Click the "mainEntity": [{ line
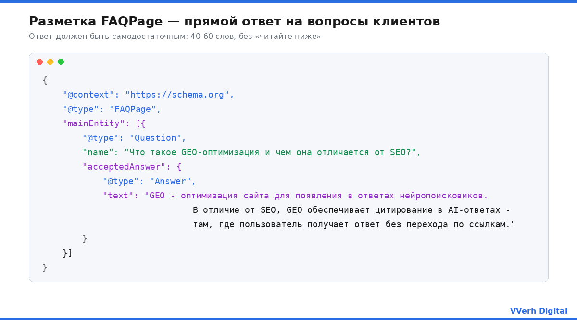The image size is (577, 320). coord(104,123)
